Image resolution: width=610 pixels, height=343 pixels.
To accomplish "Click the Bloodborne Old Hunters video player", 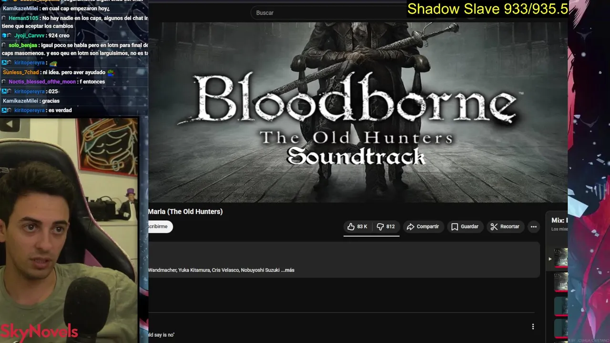I will pyautogui.click(x=358, y=112).
